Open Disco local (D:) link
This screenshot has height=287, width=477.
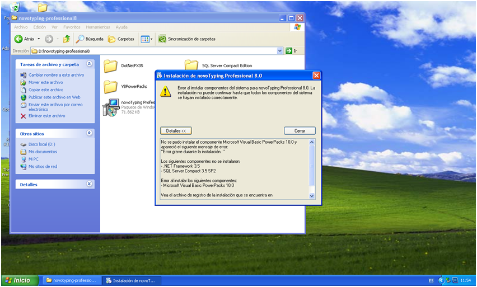pyautogui.click(x=41, y=144)
